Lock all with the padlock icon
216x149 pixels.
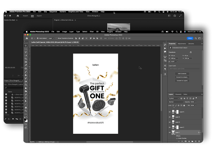click(x=184, y=105)
